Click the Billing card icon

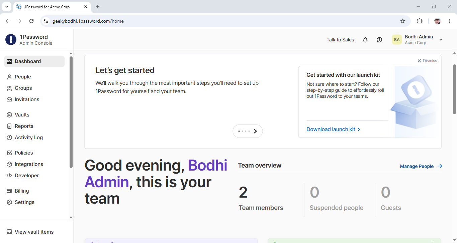(x=9, y=191)
